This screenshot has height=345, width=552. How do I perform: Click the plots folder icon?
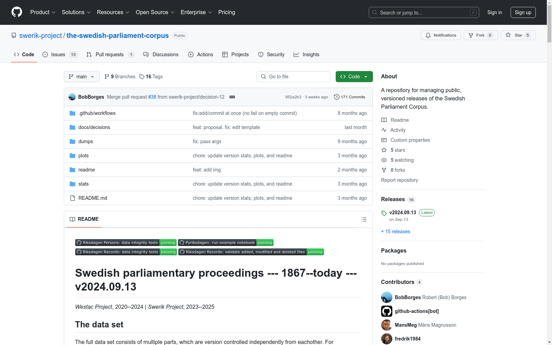[72, 156]
